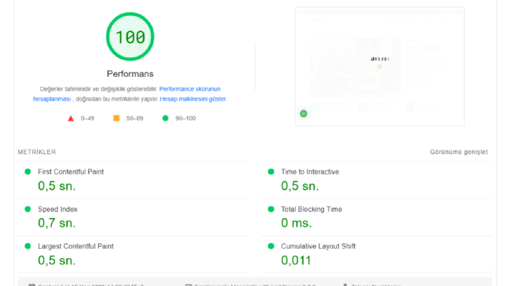Select the First Contentful Paint label

71,172
